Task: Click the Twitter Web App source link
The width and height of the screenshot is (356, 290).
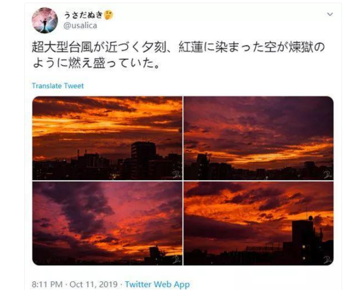Action: [158, 284]
